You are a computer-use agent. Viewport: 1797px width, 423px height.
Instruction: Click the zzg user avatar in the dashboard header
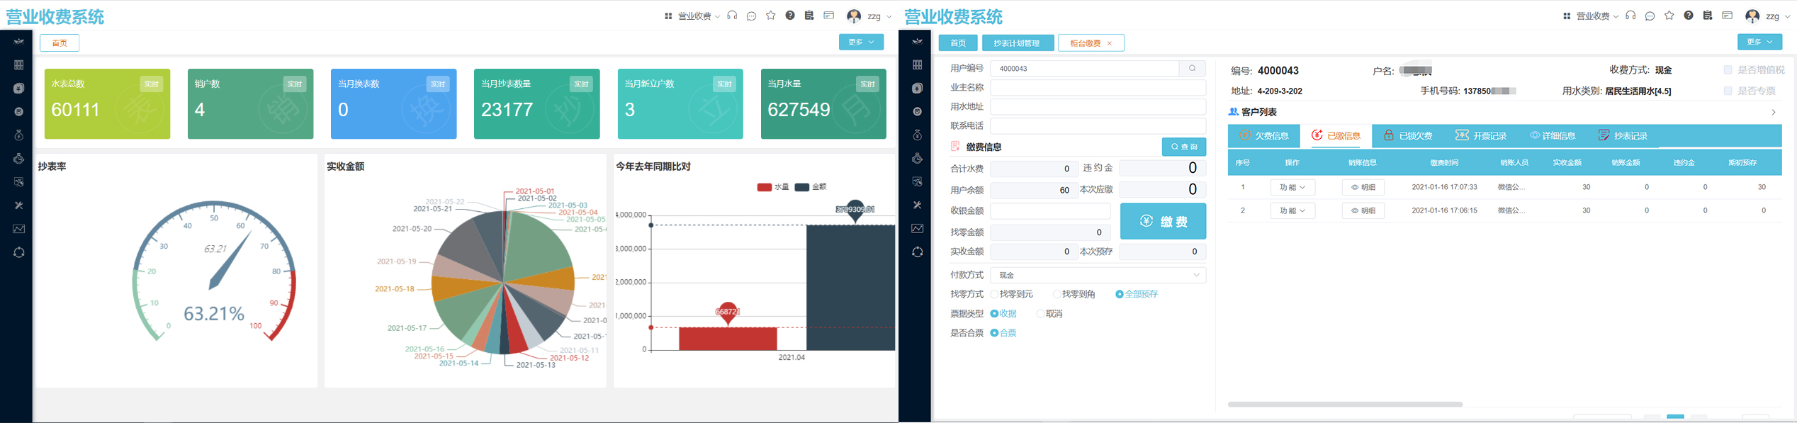point(854,16)
